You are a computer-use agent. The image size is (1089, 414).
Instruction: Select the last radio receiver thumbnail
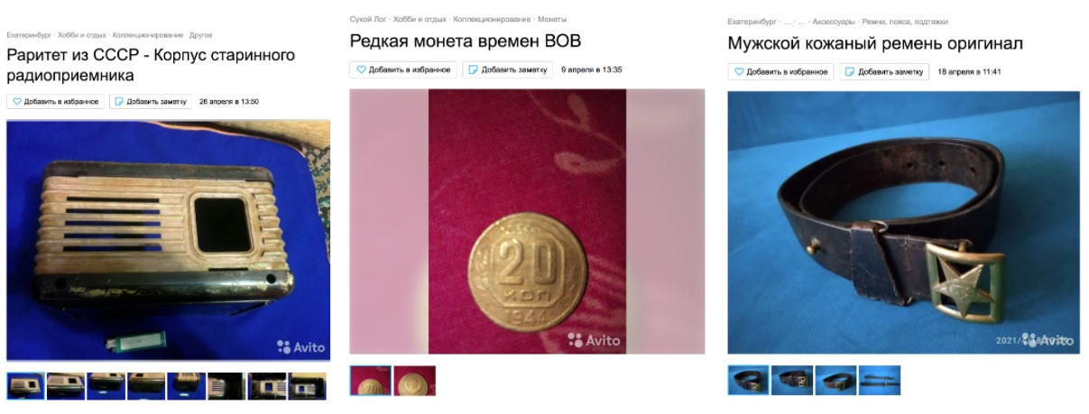tap(308, 386)
